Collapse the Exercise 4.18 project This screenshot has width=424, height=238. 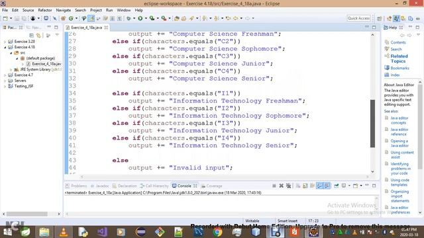(5, 47)
